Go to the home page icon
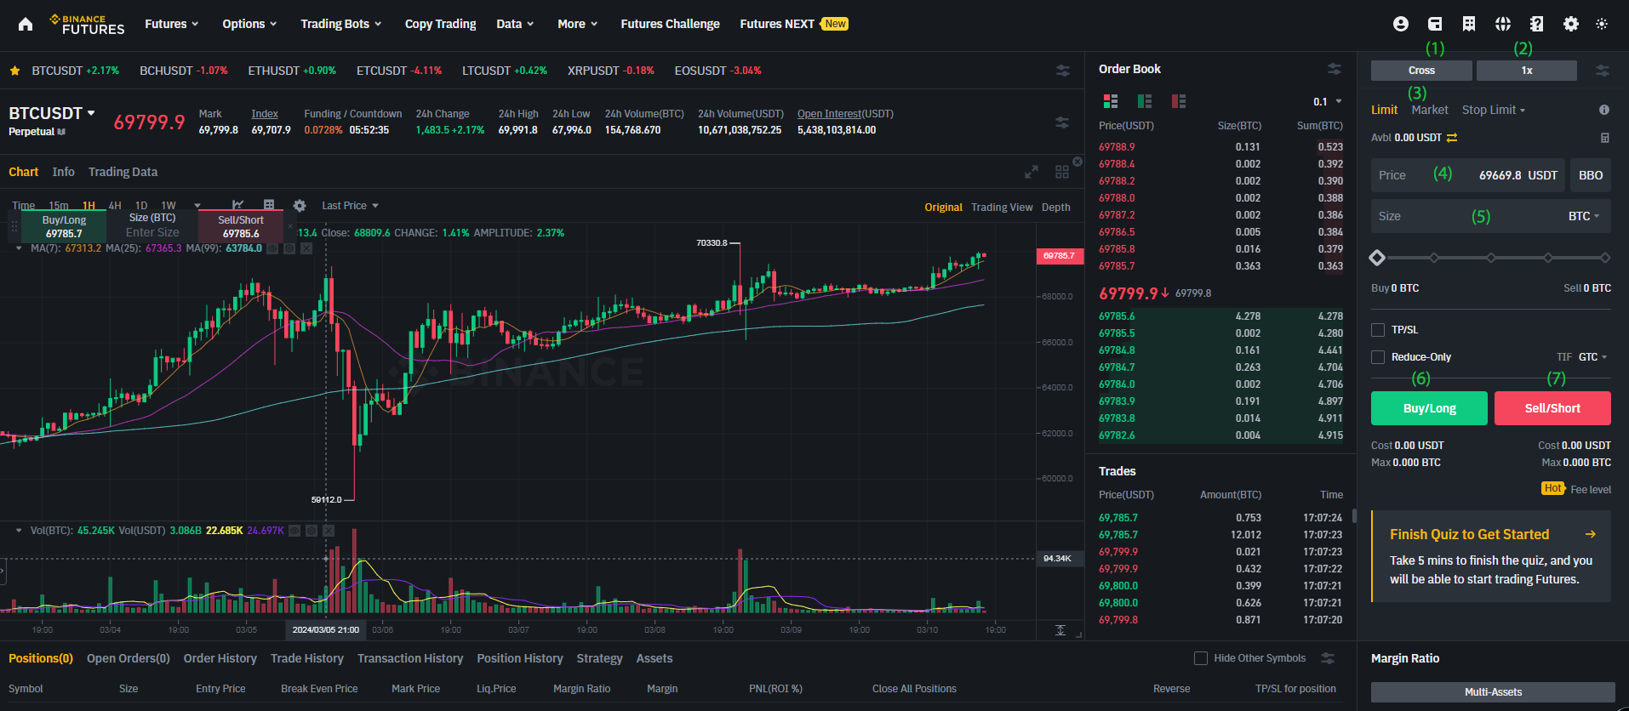Viewport: 1629px width, 711px height. click(26, 24)
